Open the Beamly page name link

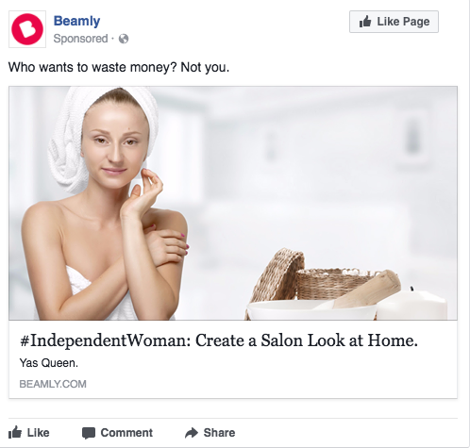76,21
